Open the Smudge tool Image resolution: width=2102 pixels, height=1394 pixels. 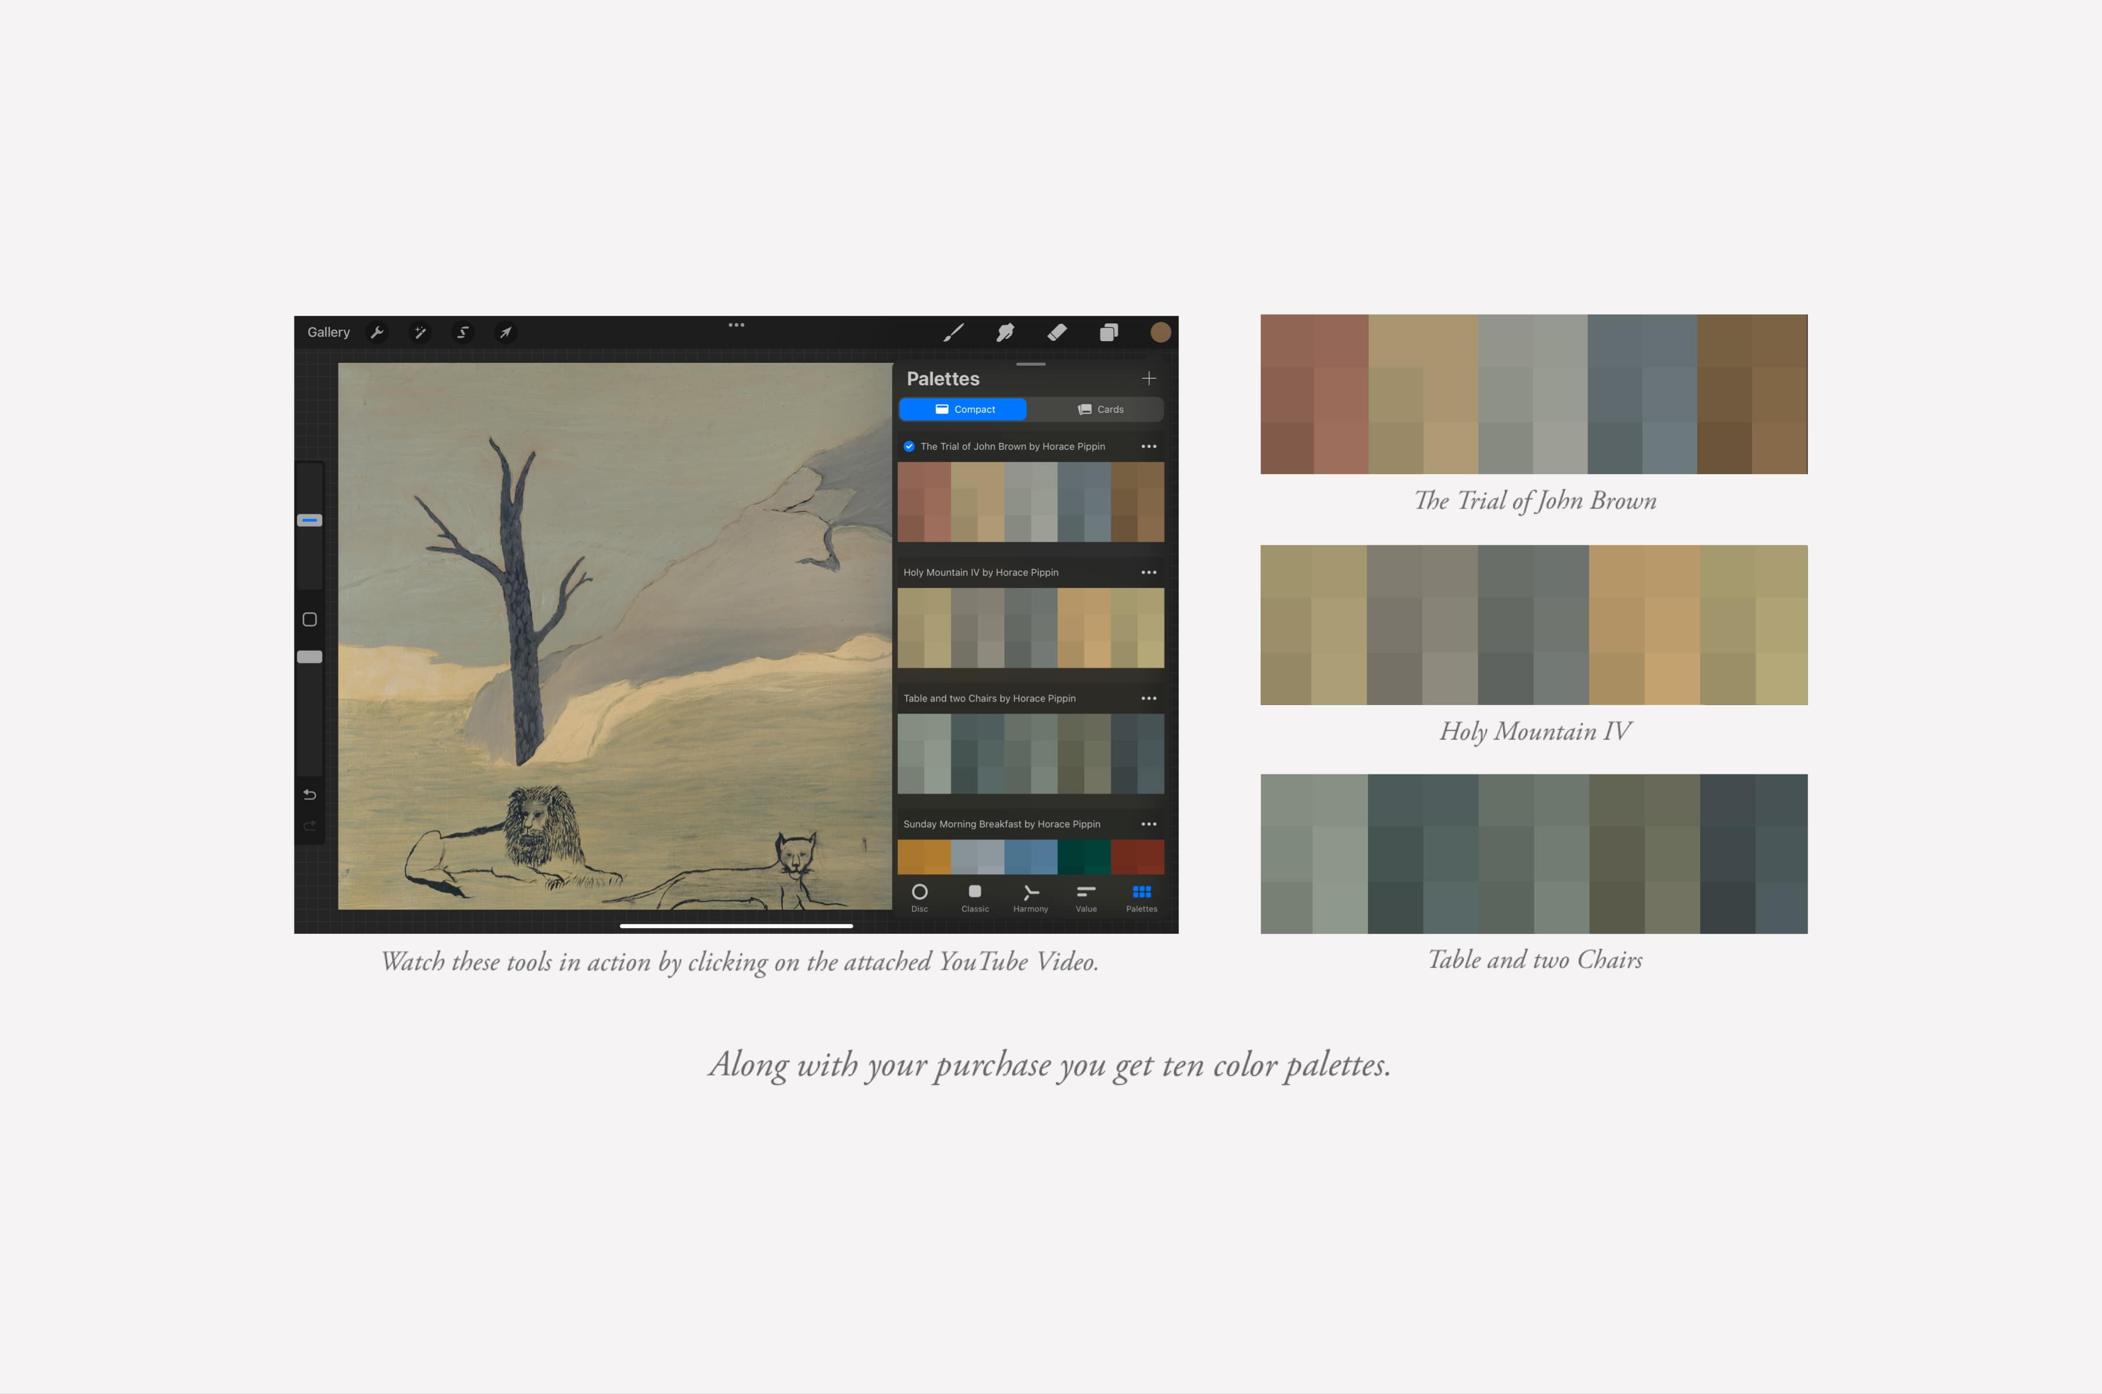coord(1005,333)
